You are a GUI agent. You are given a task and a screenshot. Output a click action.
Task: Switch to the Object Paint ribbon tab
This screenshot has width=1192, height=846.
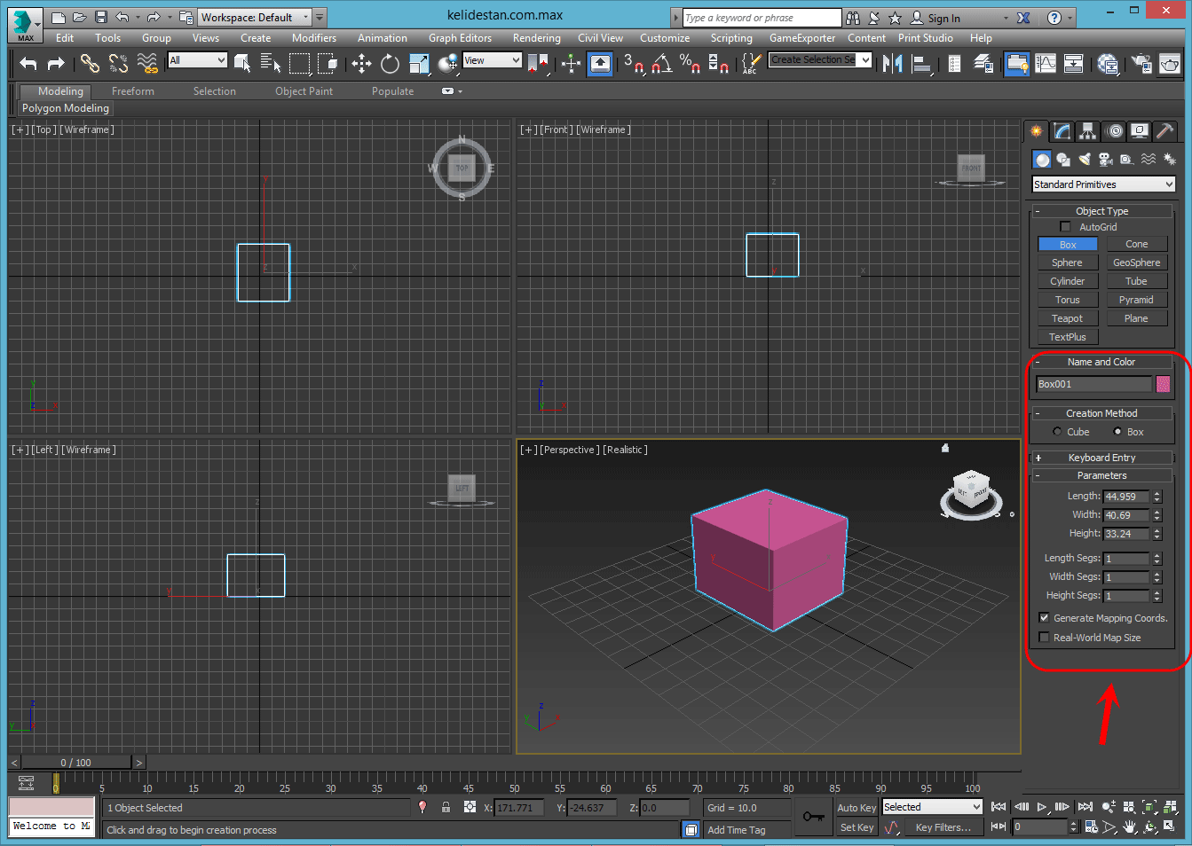pyautogui.click(x=304, y=91)
